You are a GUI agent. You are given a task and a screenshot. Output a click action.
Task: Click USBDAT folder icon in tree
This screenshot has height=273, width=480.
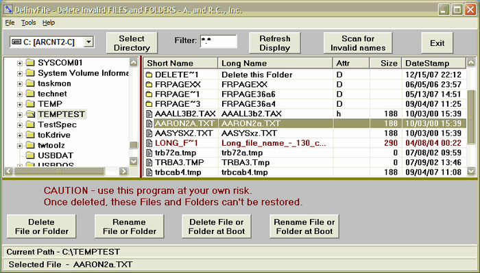coord(30,155)
